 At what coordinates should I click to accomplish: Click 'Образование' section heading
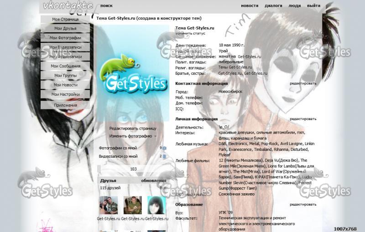189,204
